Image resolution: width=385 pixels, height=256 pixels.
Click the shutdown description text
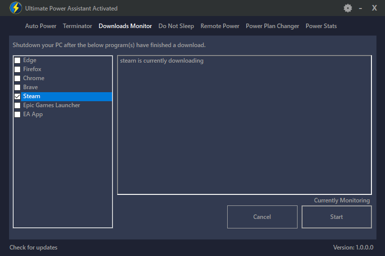[x=109, y=45]
